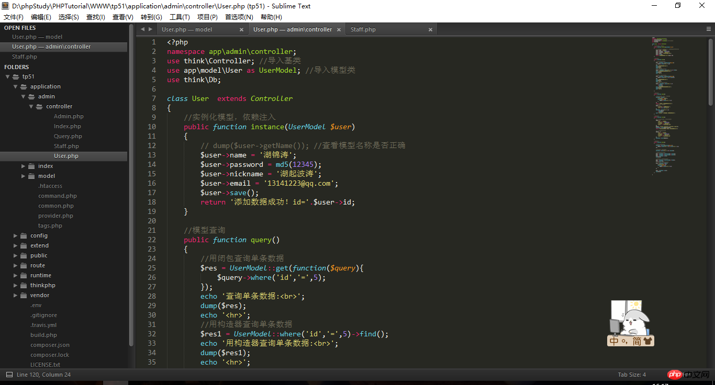Open the 查找(I) menu
The height and width of the screenshot is (385, 715).
[x=95, y=17]
